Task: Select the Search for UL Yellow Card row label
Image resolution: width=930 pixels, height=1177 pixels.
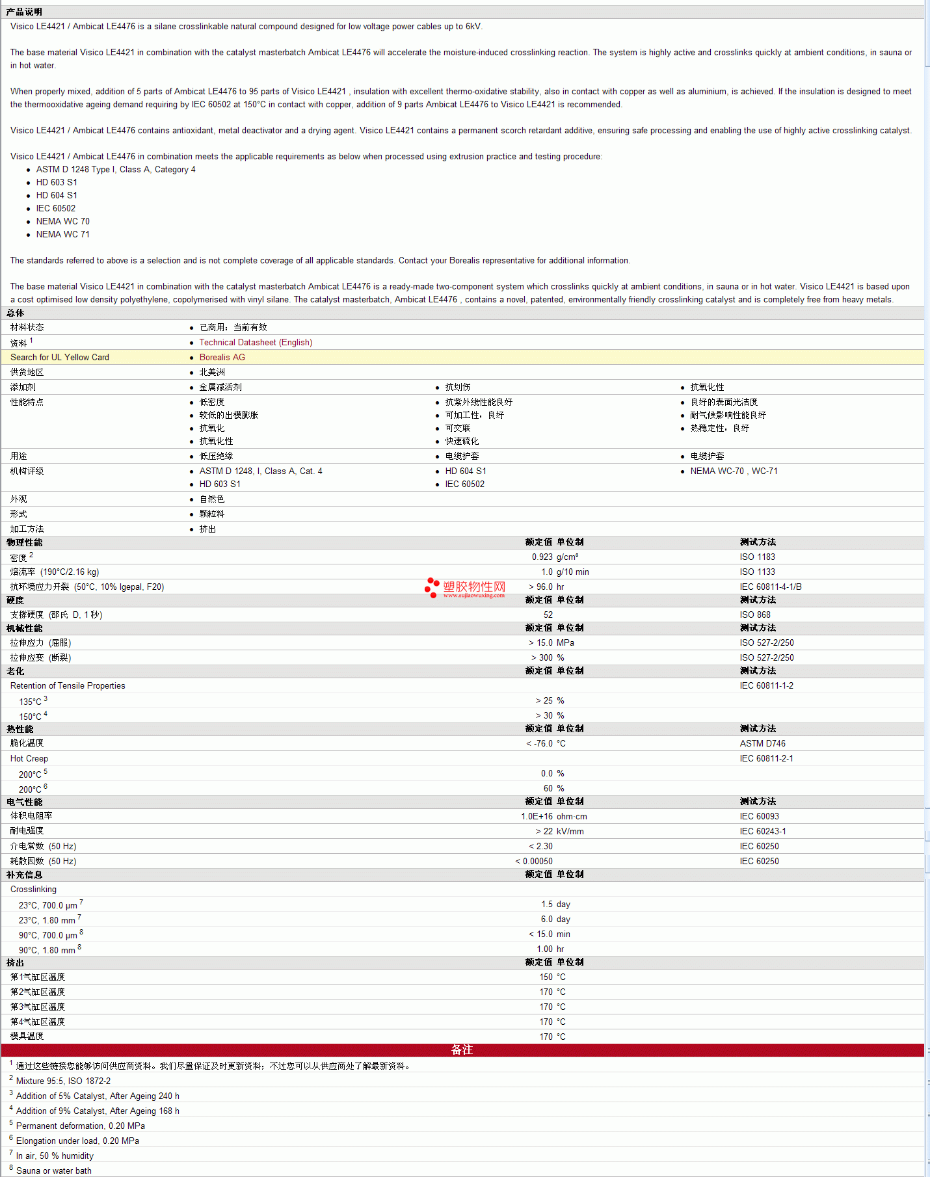Action: tap(60, 357)
